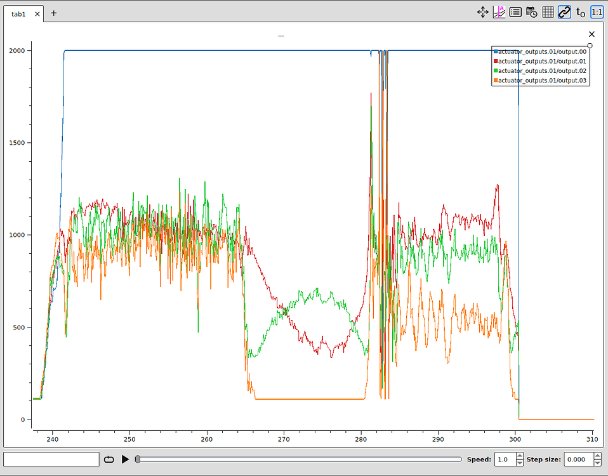608x476 pixels.
Task: Click the 300 x-axis label
Action: pos(515,439)
